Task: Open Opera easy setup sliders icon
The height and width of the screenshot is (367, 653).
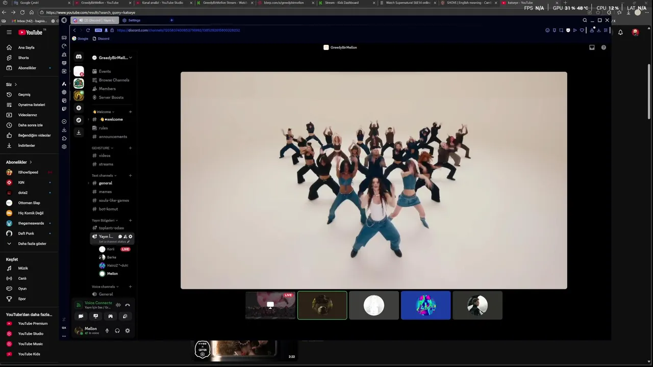Action: [606, 30]
